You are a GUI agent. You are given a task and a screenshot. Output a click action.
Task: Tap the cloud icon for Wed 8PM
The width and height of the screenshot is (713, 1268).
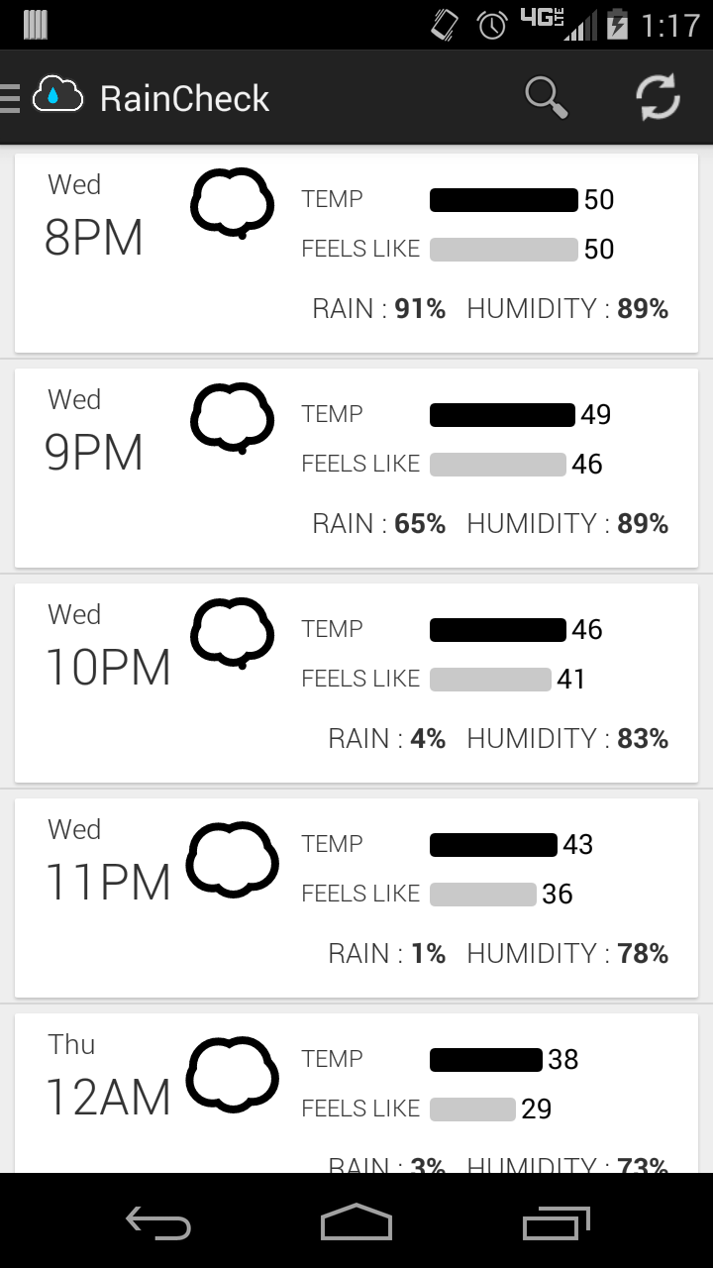click(x=232, y=203)
